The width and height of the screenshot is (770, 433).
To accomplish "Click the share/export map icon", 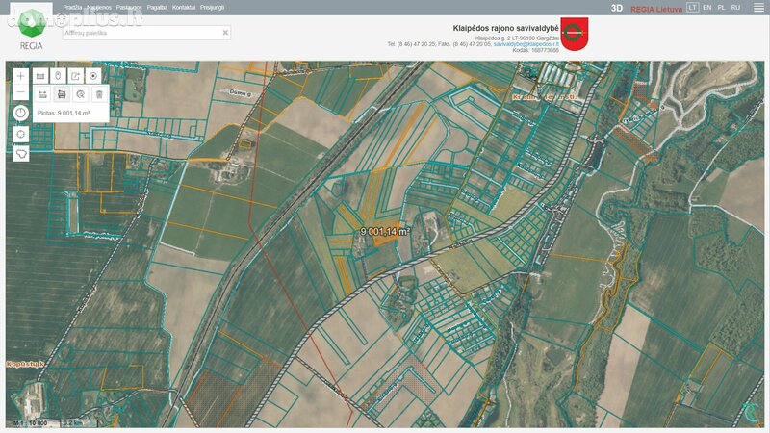I will [76, 76].
